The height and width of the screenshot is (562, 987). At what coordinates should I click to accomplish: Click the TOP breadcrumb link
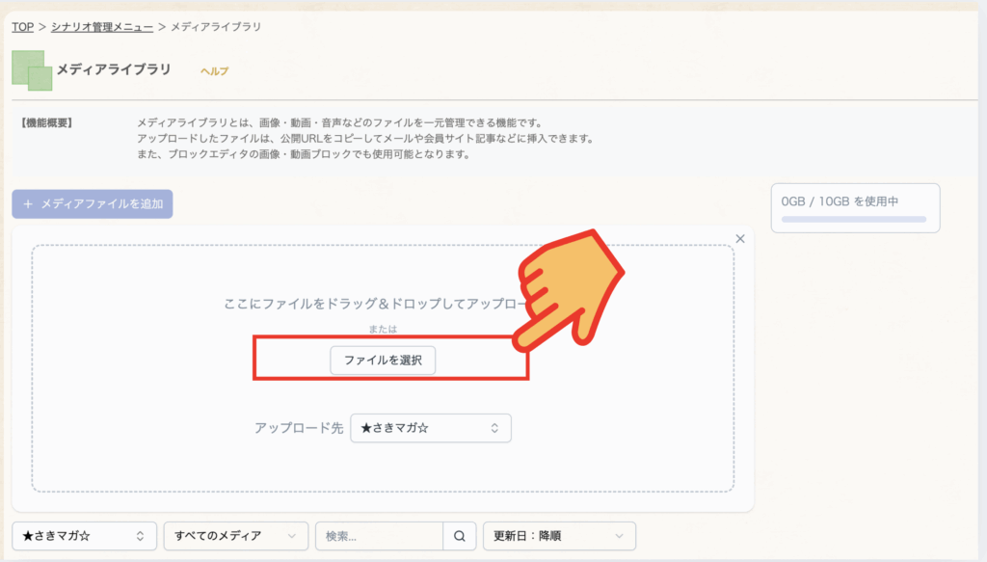[x=22, y=27]
